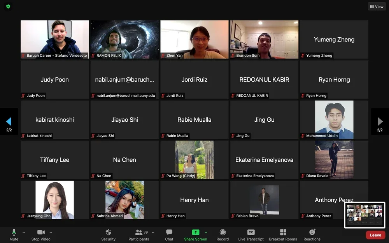Select the Na Chen participant tile
The width and height of the screenshot is (389, 243).
124,160
